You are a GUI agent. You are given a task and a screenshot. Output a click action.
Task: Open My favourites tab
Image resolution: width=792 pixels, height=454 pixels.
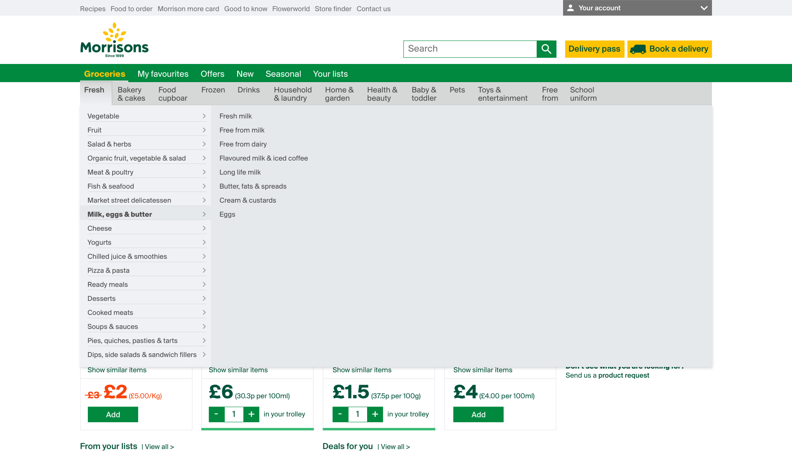(163, 74)
